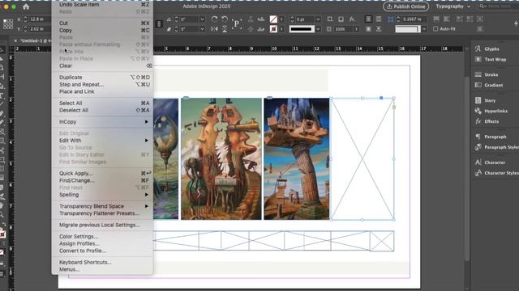Open the Character Styles panel
519x291 pixels.
click(x=496, y=173)
